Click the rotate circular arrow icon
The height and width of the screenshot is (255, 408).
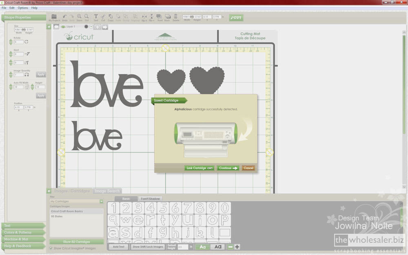click(27, 42)
